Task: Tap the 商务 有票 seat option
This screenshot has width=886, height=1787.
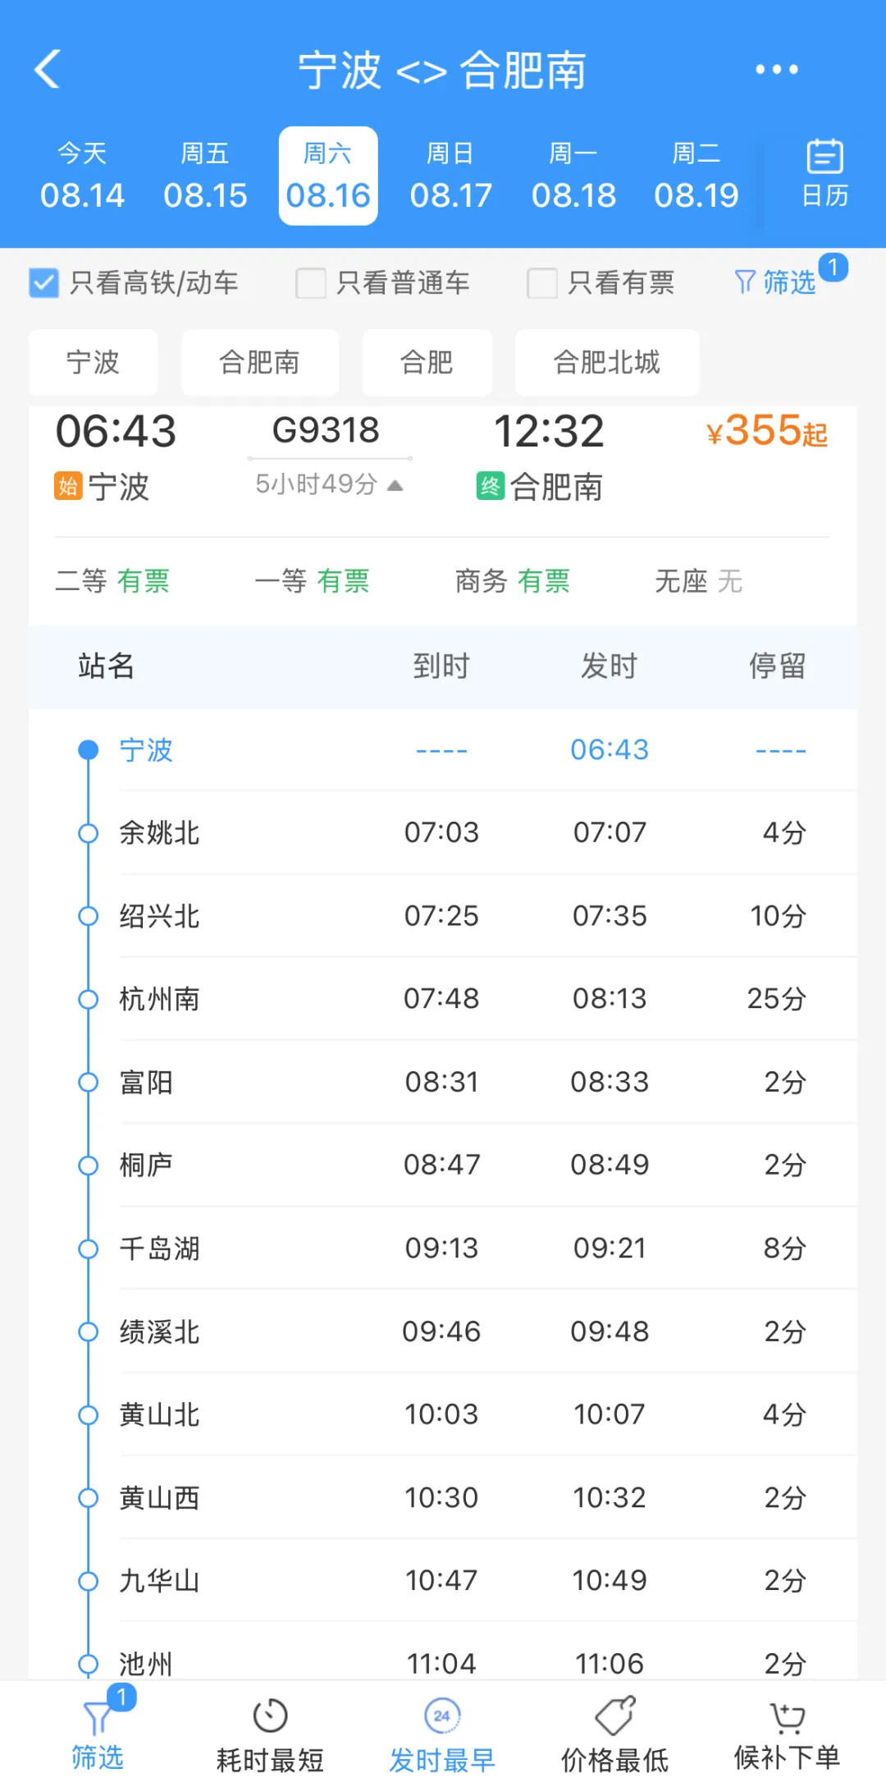Action: point(513,581)
